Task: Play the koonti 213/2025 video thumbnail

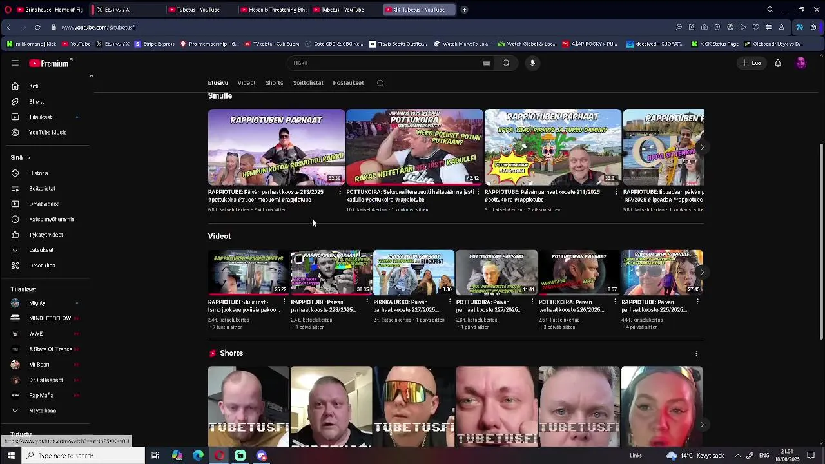Action: point(277,147)
